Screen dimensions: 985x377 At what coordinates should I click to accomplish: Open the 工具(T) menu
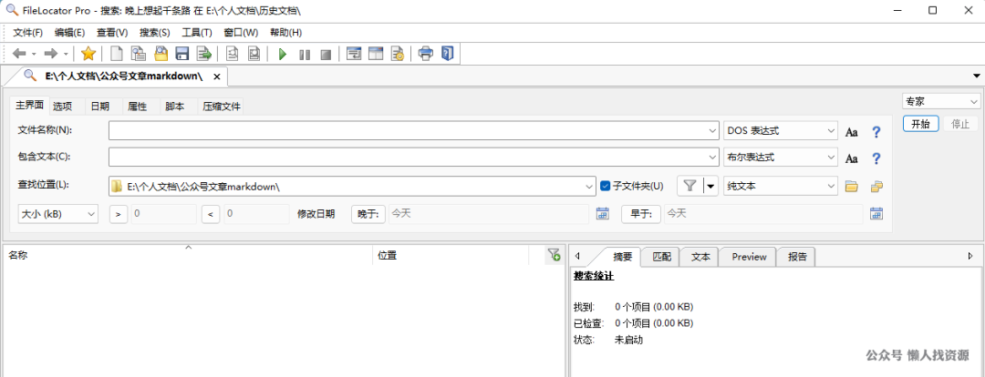pos(197,33)
